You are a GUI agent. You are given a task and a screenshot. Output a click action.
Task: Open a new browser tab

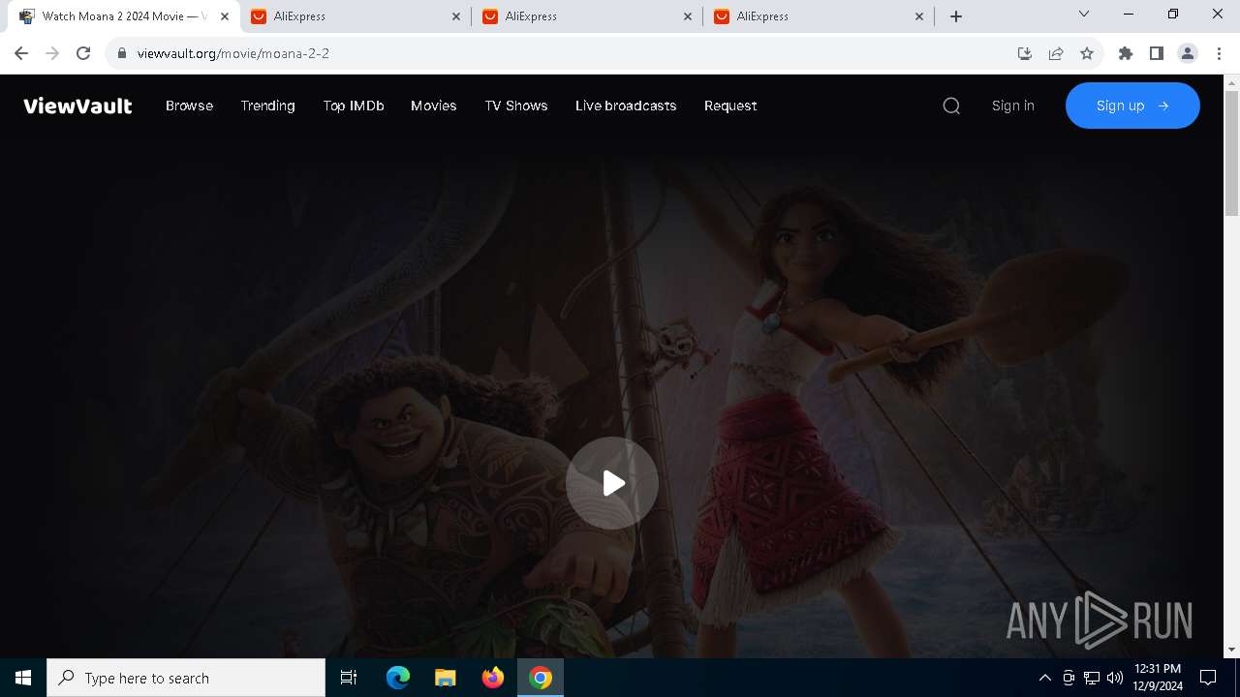click(956, 16)
